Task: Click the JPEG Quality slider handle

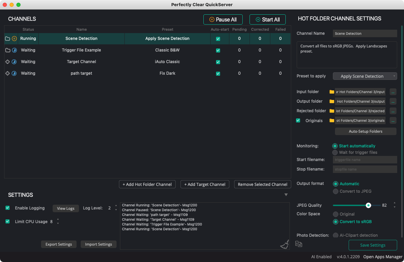Action: (x=368, y=205)
